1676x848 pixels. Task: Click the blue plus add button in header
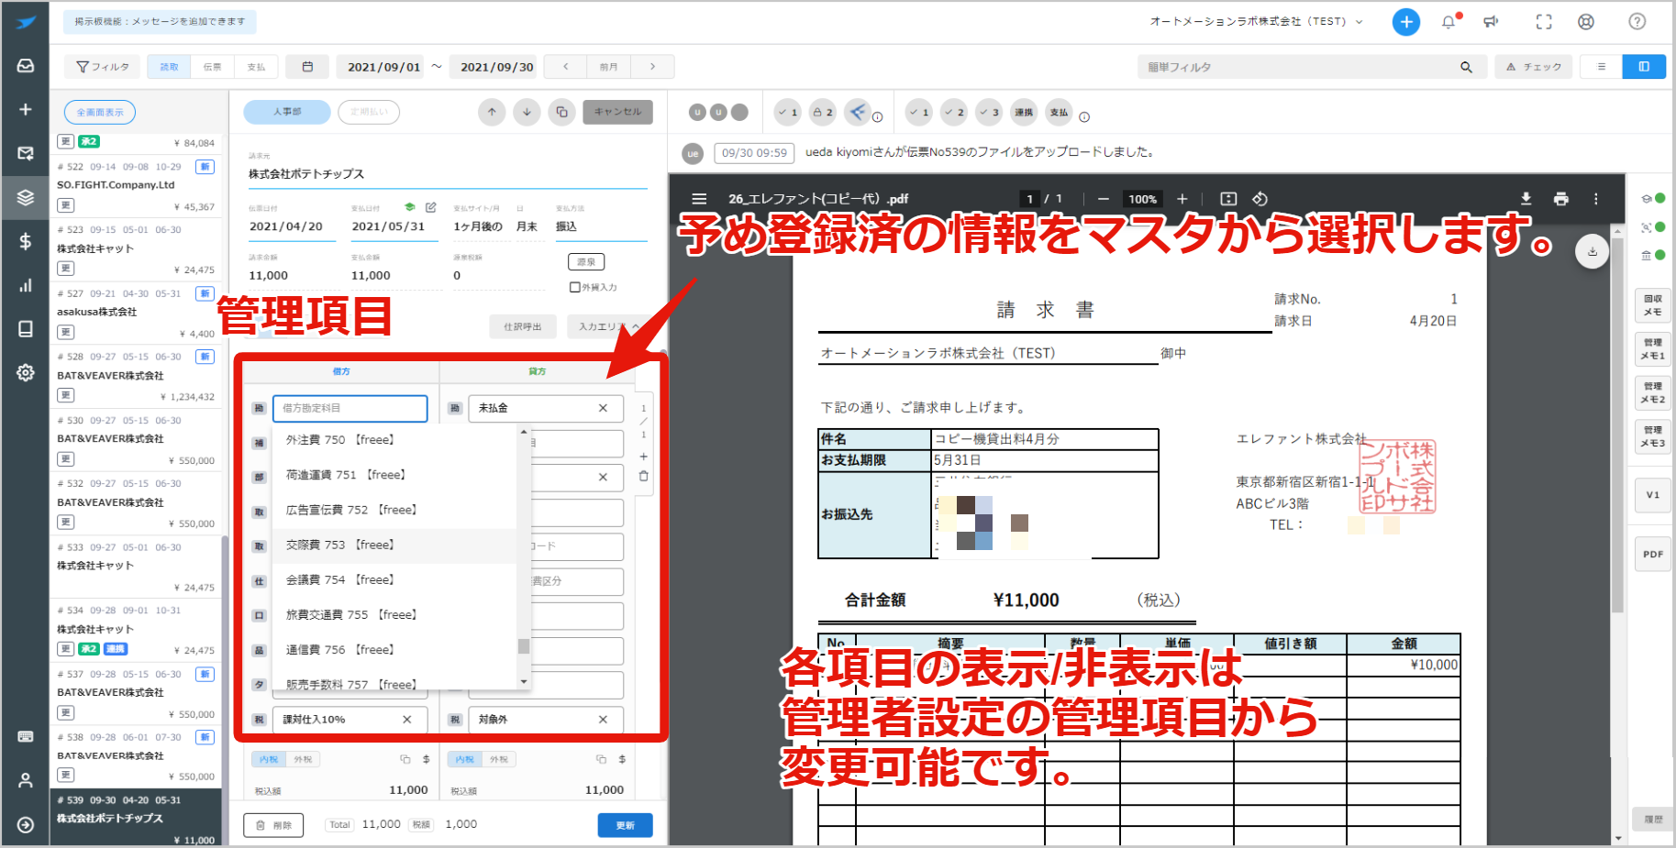pos(1405,21)
